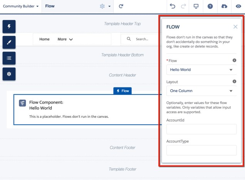Close the Flow properties panel
The width and height of the screenshot is (245, 180).
tap(235, 27)
